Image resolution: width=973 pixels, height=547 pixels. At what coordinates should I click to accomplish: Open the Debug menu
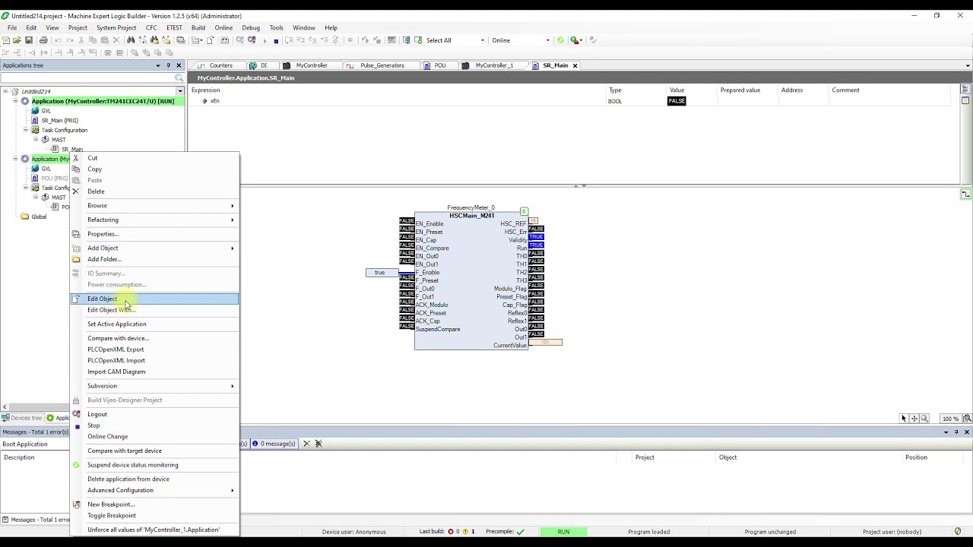251,28
